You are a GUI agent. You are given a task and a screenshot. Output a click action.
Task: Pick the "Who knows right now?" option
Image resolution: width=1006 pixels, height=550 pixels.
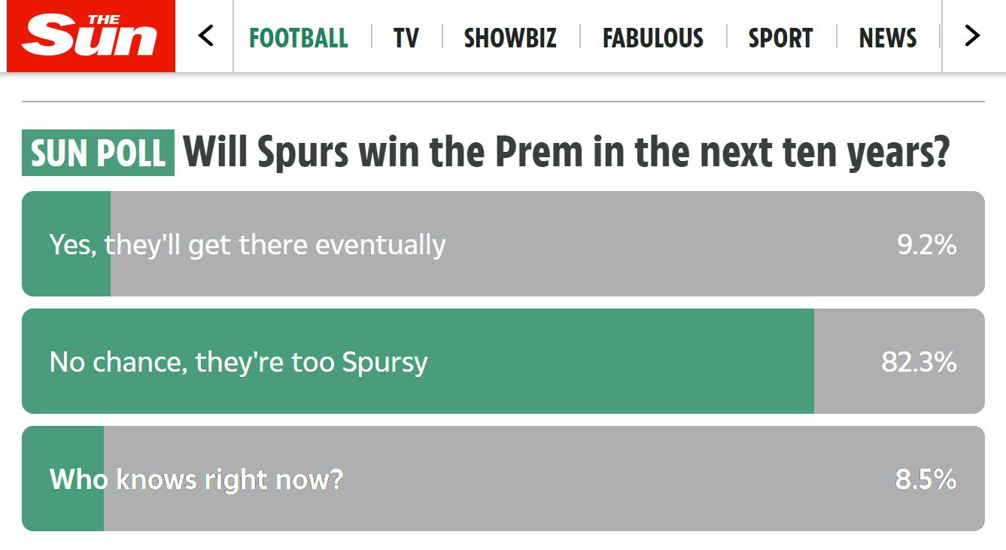click(x=196, y=479)
